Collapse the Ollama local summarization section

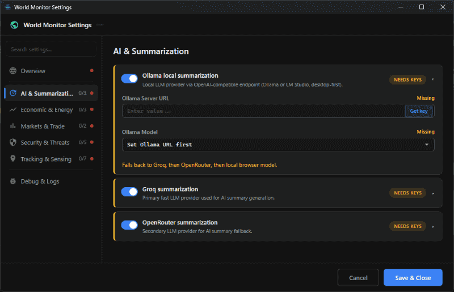(432, 80)
